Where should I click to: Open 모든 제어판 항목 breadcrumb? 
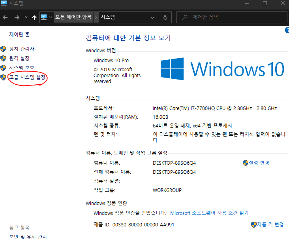[x=73, y=17]
